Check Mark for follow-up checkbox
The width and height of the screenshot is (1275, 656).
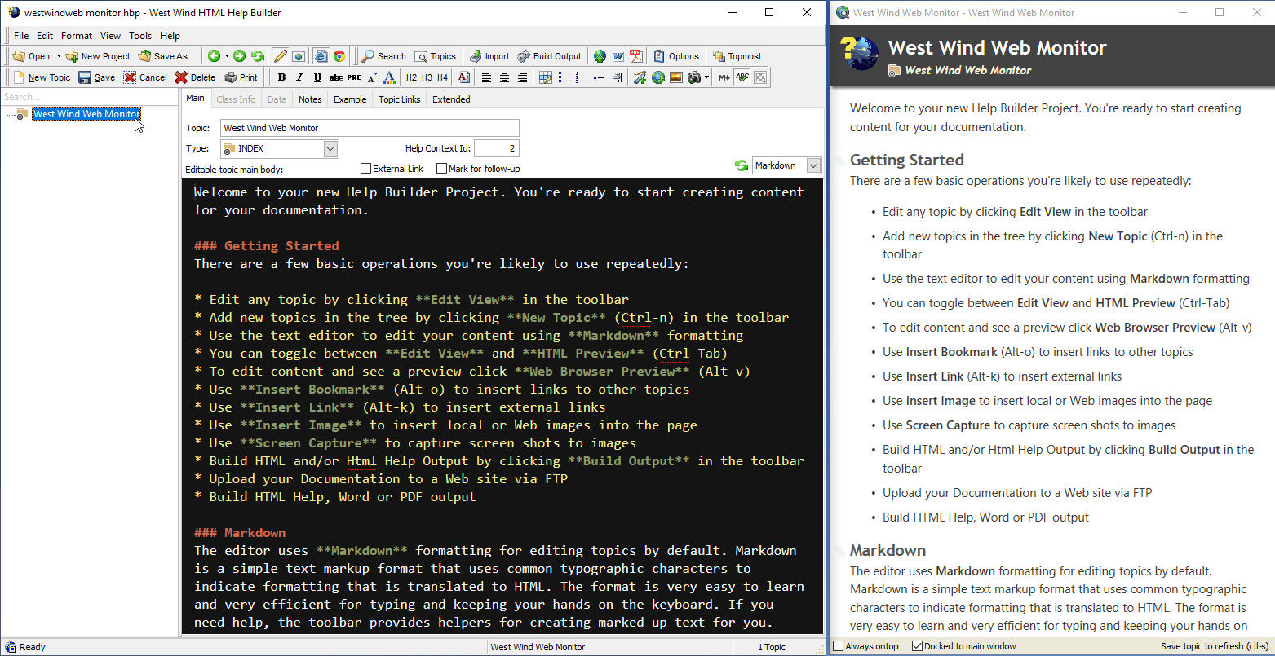pyautogui.click(x=441, y=169)
